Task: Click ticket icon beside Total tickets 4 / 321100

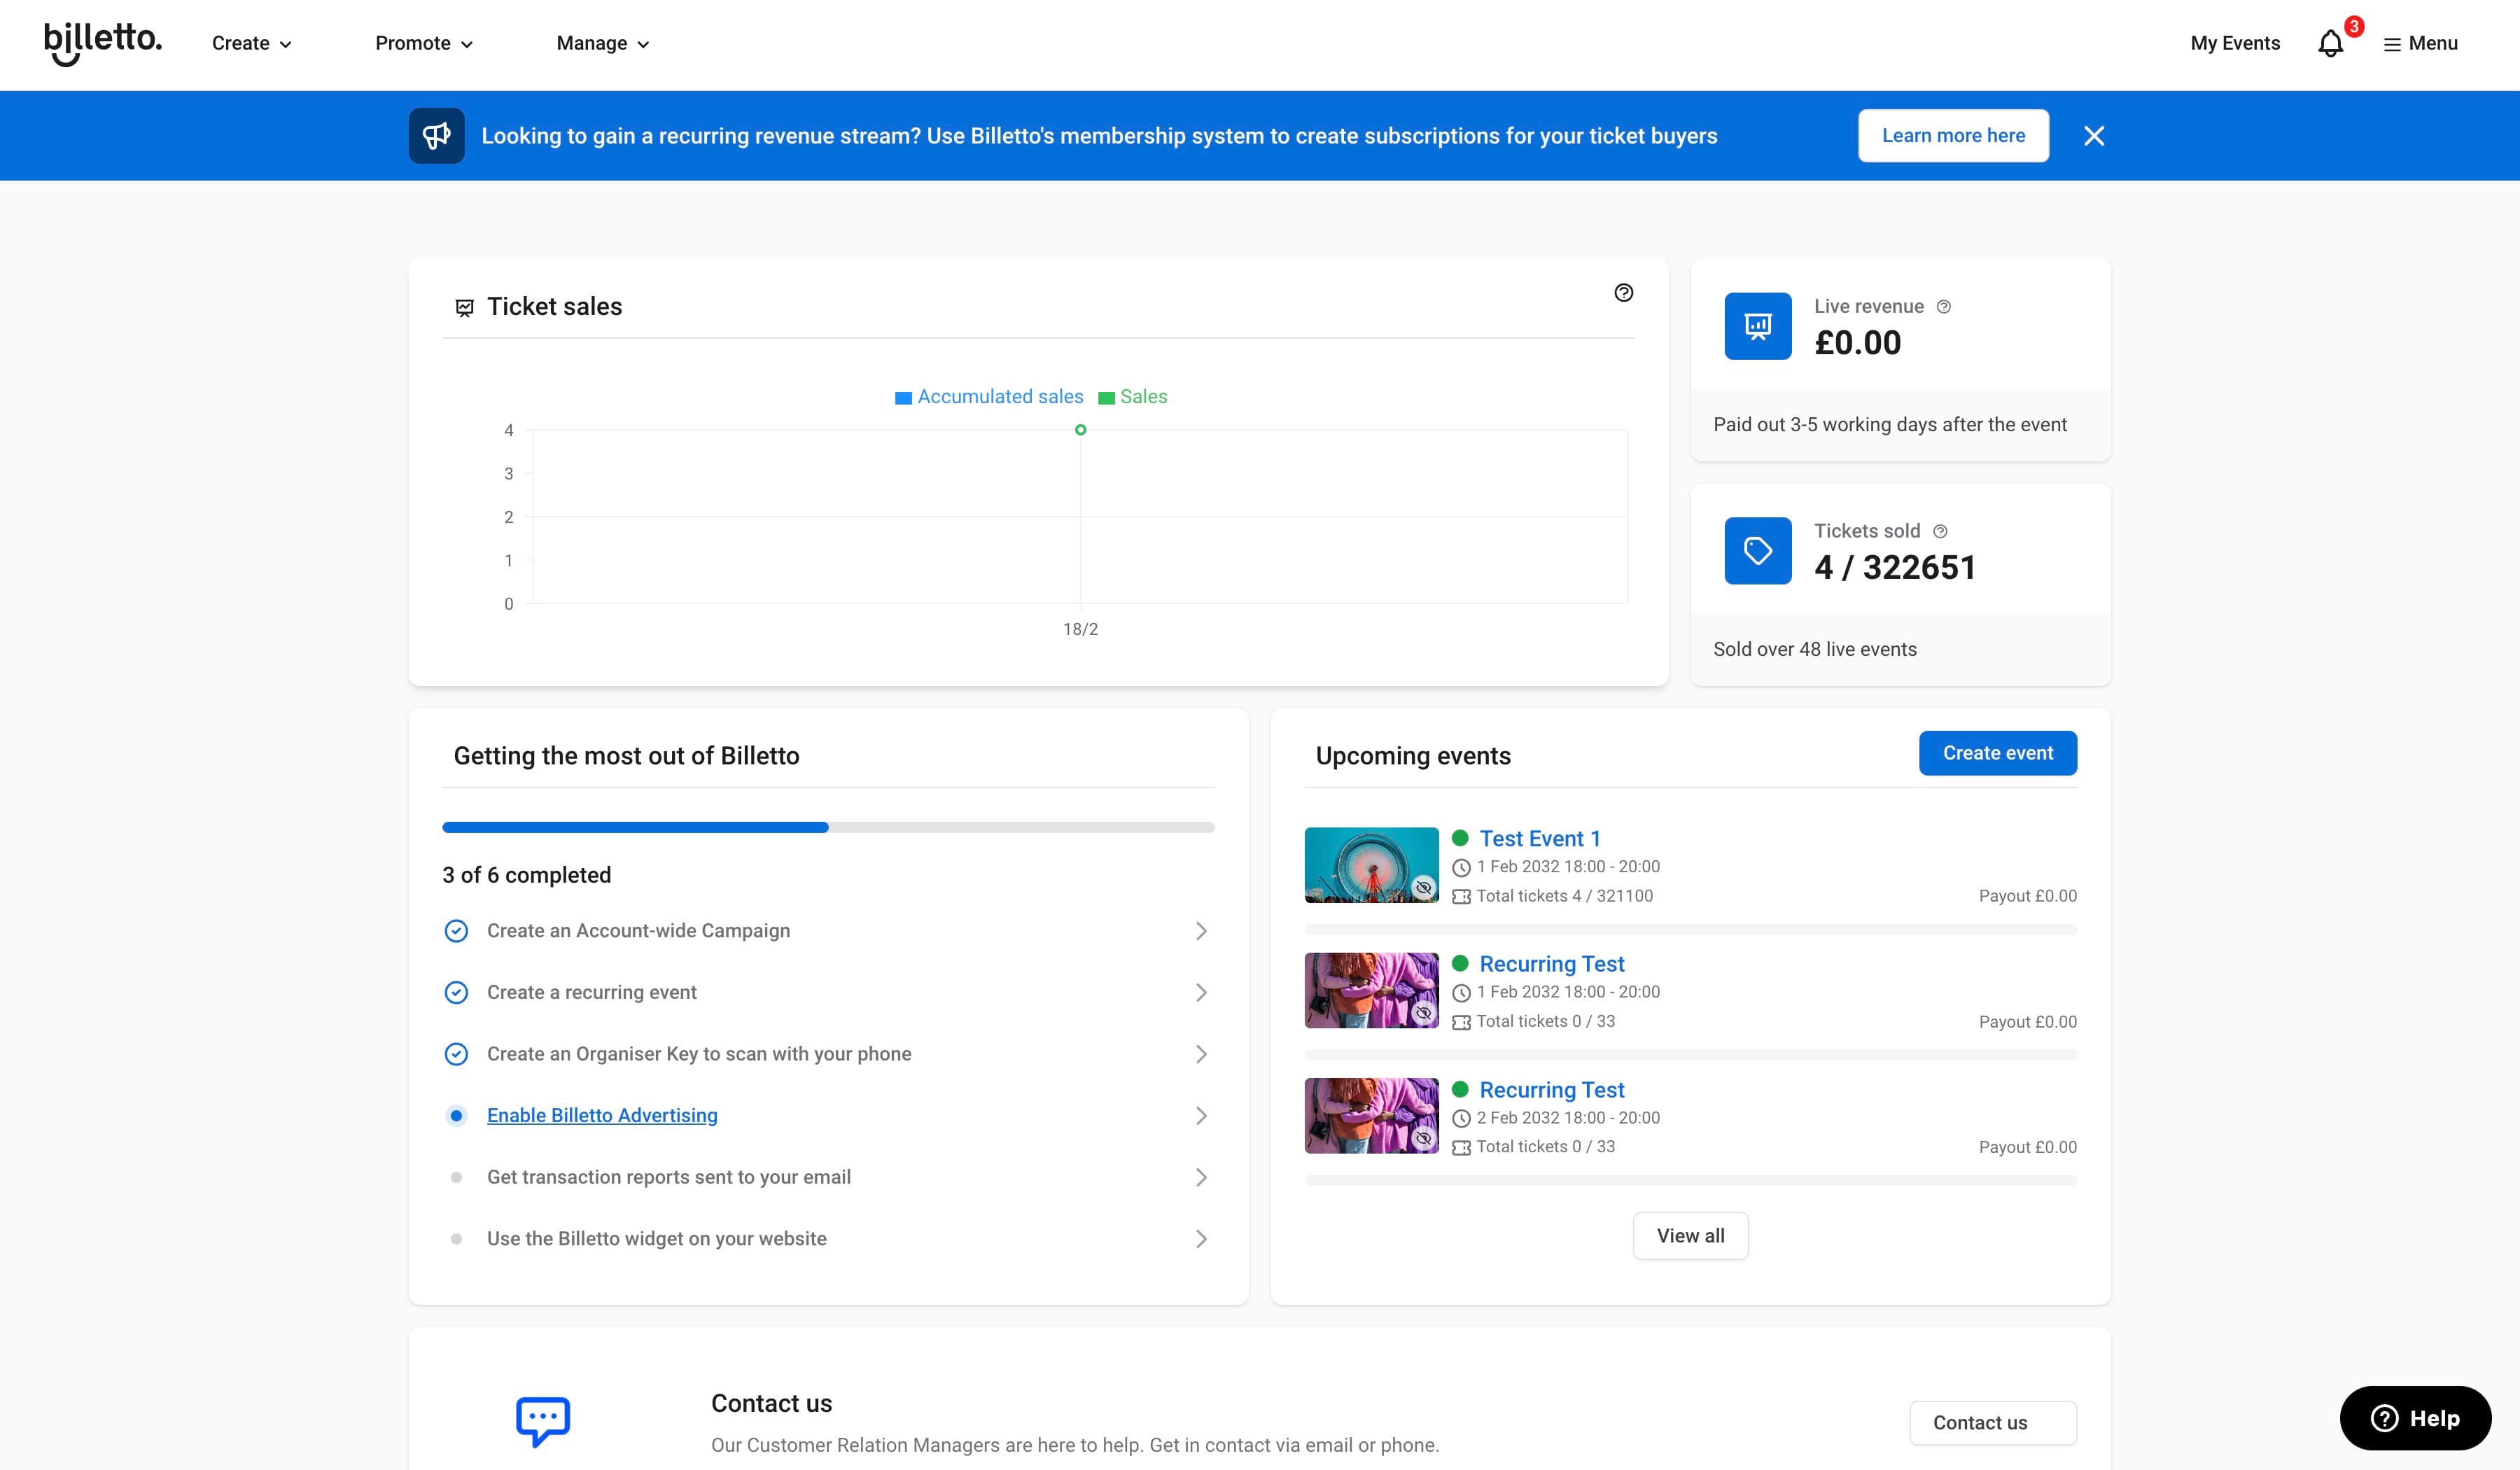Action: tap(1461, 897)
